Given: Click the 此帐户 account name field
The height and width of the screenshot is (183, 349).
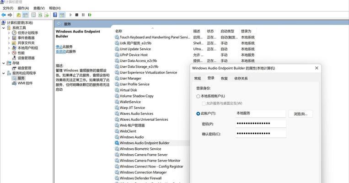Looking at the screenshot, I should click(260, 113).
